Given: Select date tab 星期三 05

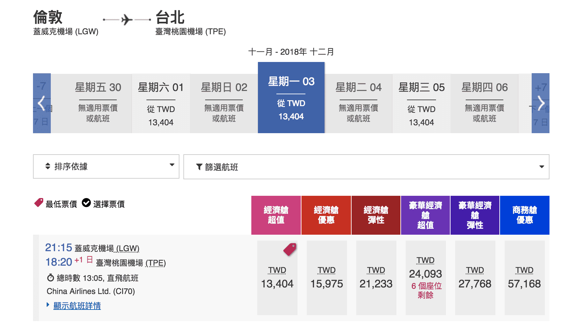Looking at the screenshot, I should point(422,103).
